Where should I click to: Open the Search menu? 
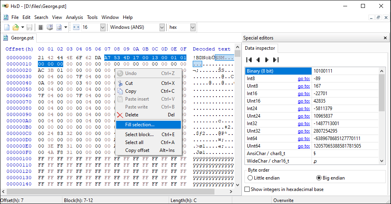pos(41,17)
